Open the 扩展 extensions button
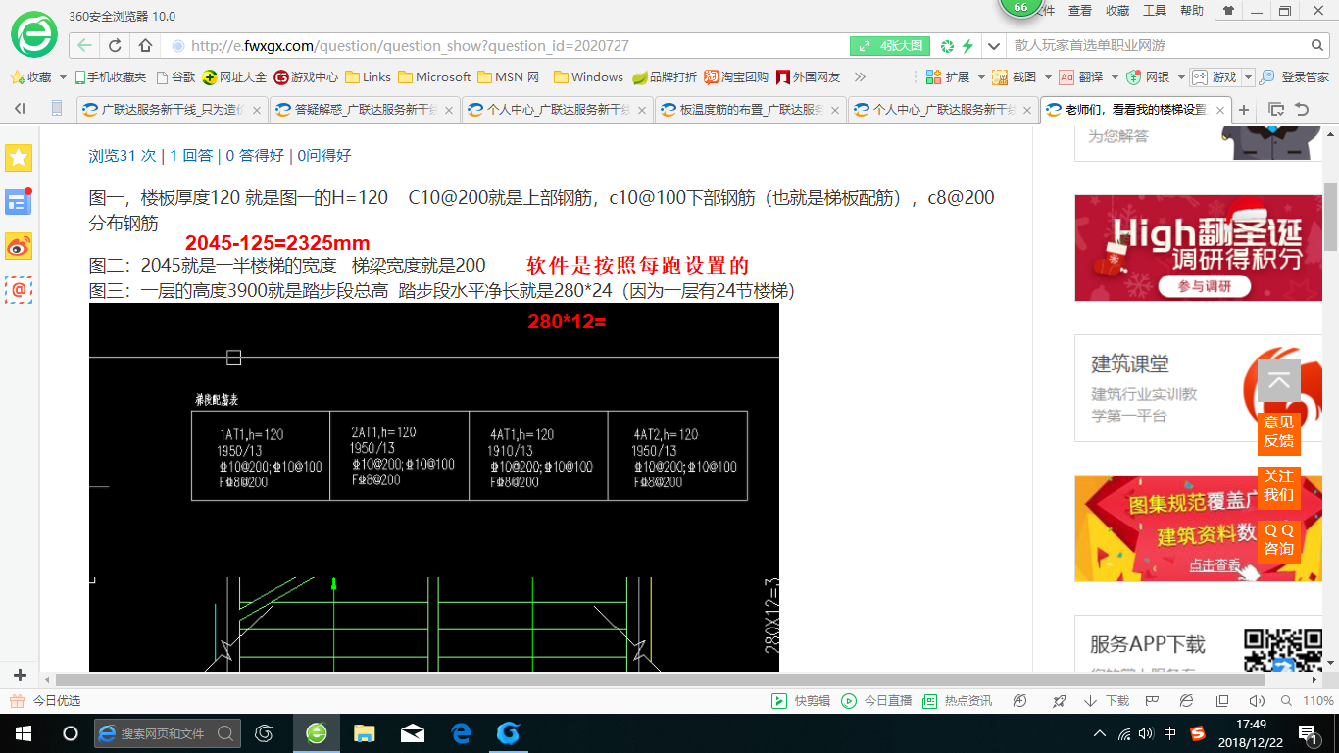 (x=948, y=76)
